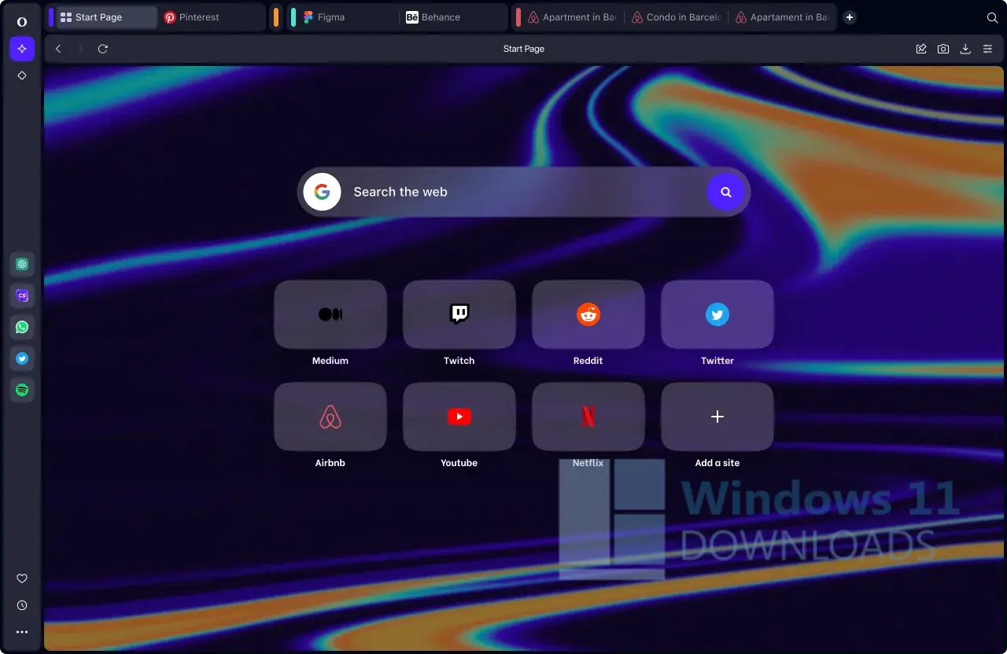This screenshot has height=654, width=1007.
Task: Switch to the Apartament in Ba tab
Action: (x=782, y=17)
